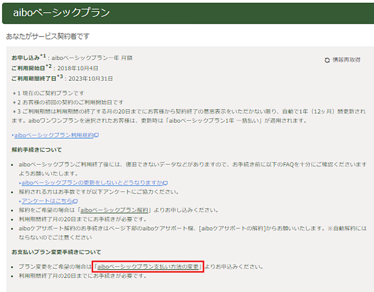Click footnote ＊1 現在のご契約プランです
Image resolution: width=374 pixels, height=292 pixels.
coord(48,93)
